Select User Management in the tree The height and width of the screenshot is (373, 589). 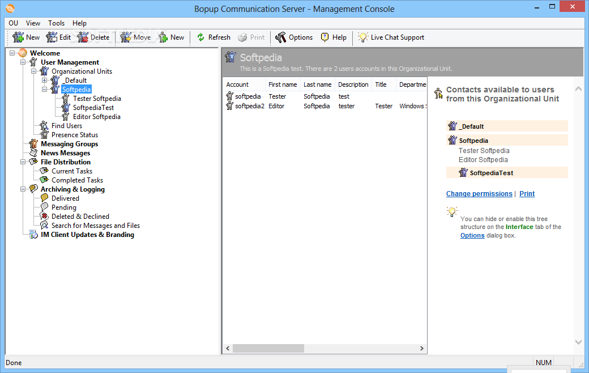pyautogui.click(x=70, y=62)
